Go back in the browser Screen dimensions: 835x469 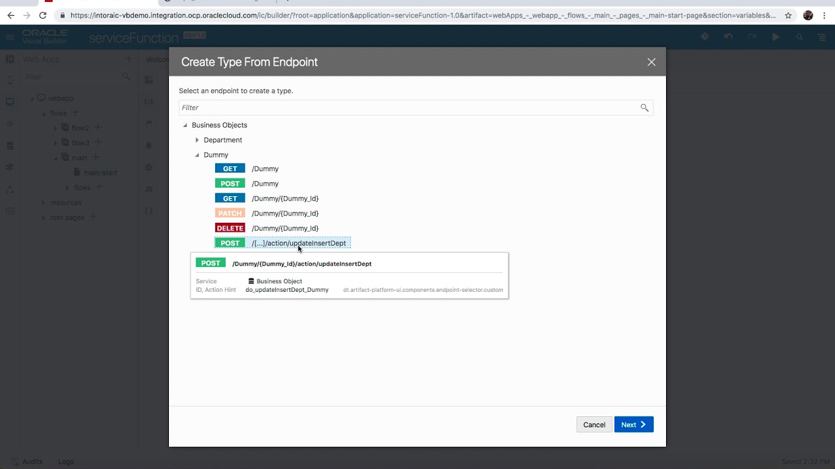(x=10, y=15)
